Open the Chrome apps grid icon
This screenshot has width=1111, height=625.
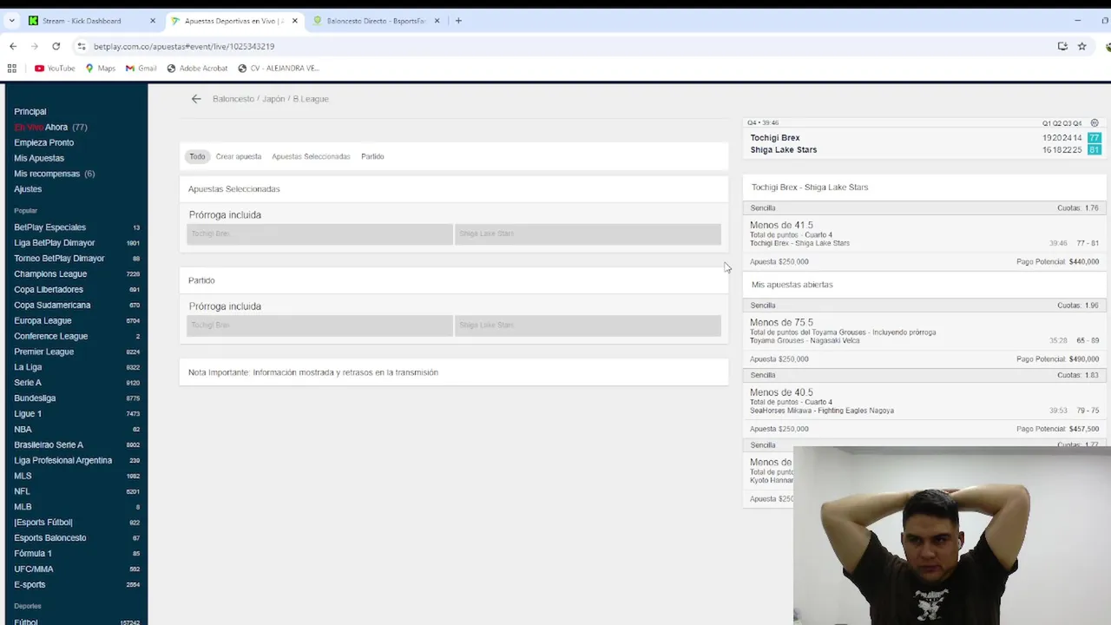12,68
